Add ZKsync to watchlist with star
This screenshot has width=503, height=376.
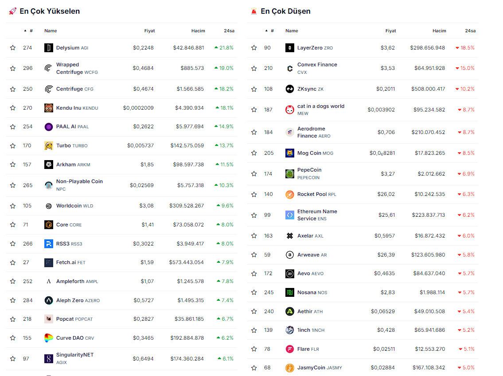[254, 89]
